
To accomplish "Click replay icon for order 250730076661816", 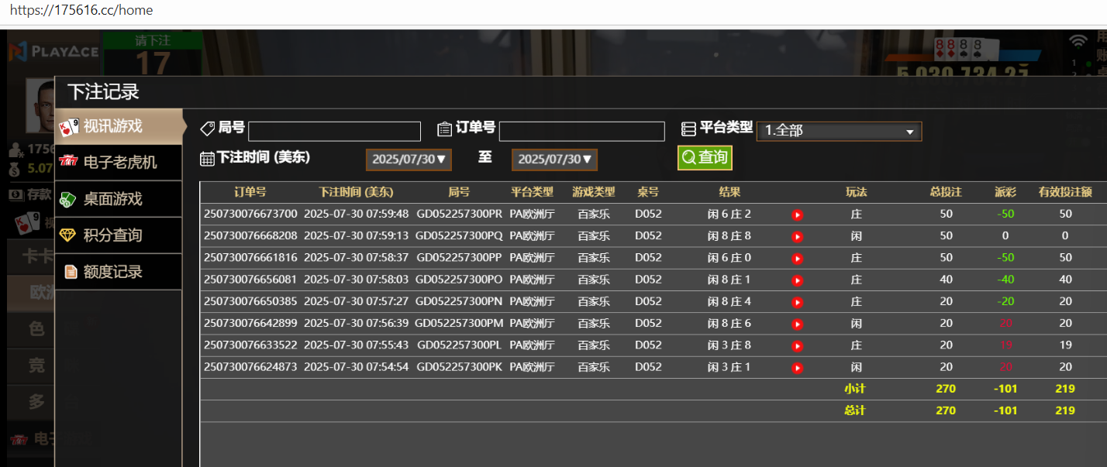I will tap(797, 258).
